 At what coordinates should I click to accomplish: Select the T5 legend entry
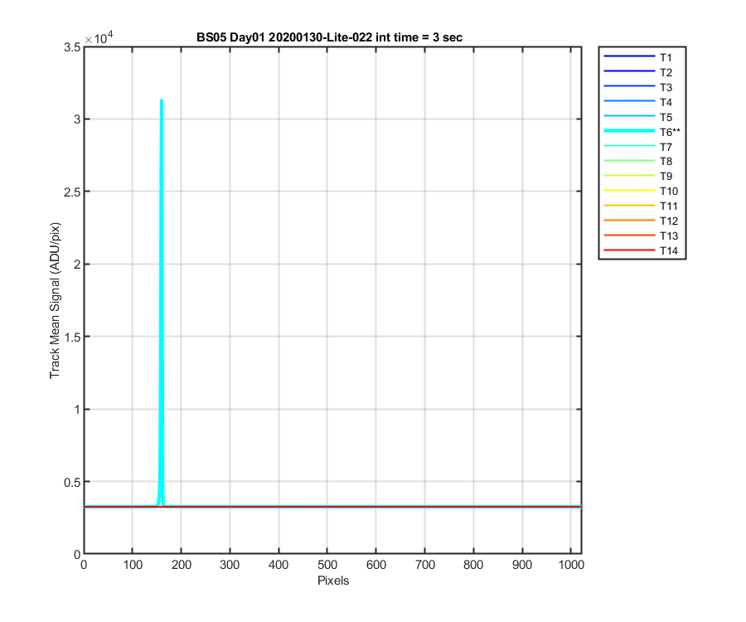pyautogui.click(x=638, y=117)
